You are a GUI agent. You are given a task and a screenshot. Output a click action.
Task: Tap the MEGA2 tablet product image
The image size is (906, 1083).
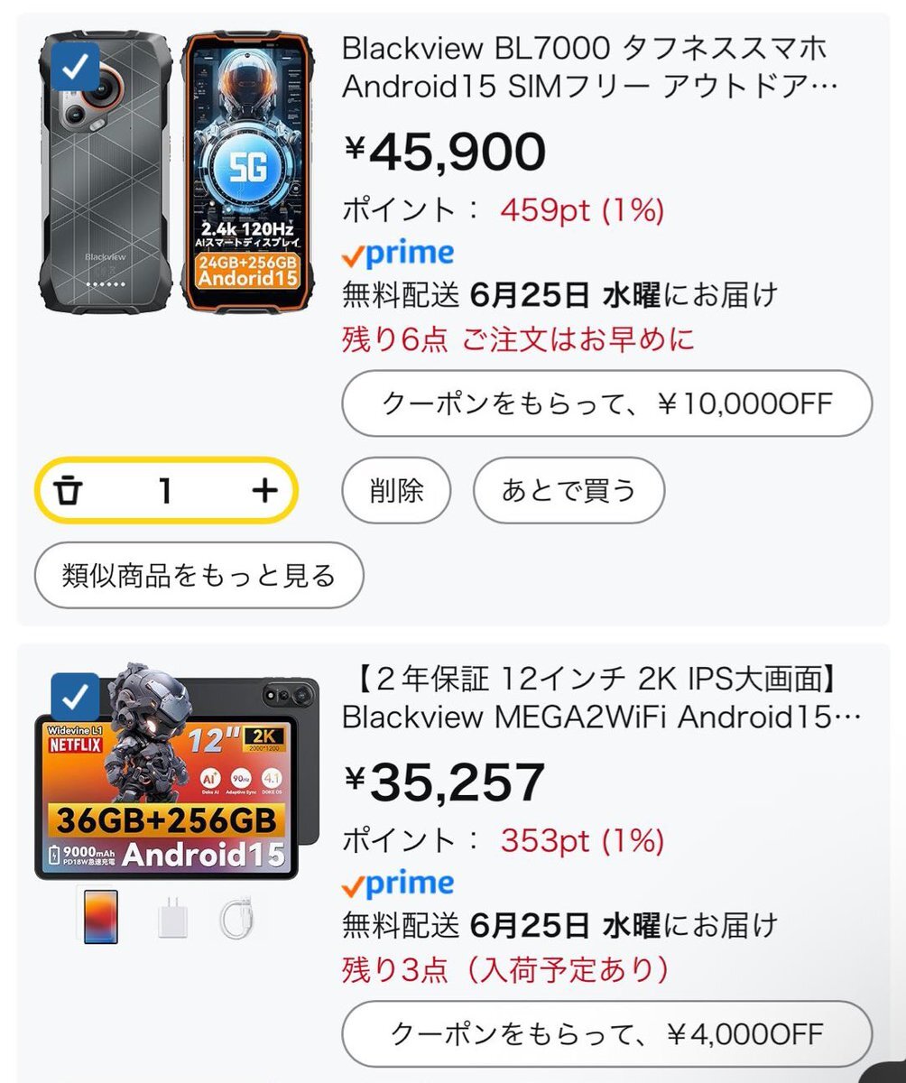tap(178, 773)
